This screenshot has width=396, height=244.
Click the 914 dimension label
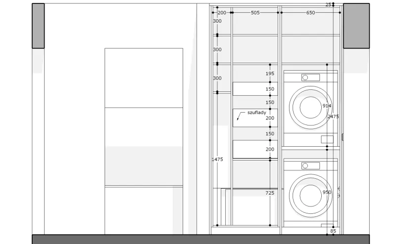coord(327,106)
